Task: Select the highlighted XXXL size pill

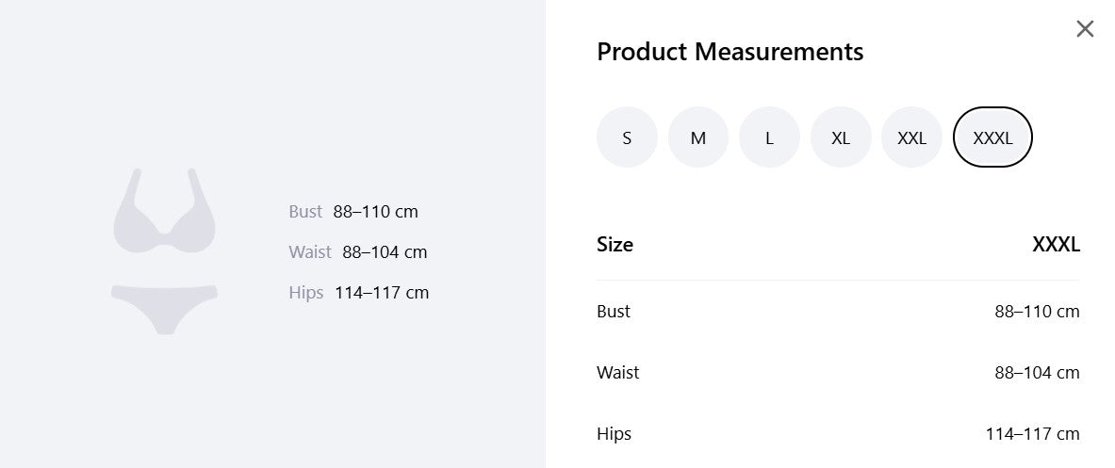Action: pos(992,137)
